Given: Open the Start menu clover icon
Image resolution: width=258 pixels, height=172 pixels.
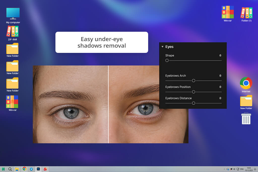Looking at the screenshot, I should (3, 169).
